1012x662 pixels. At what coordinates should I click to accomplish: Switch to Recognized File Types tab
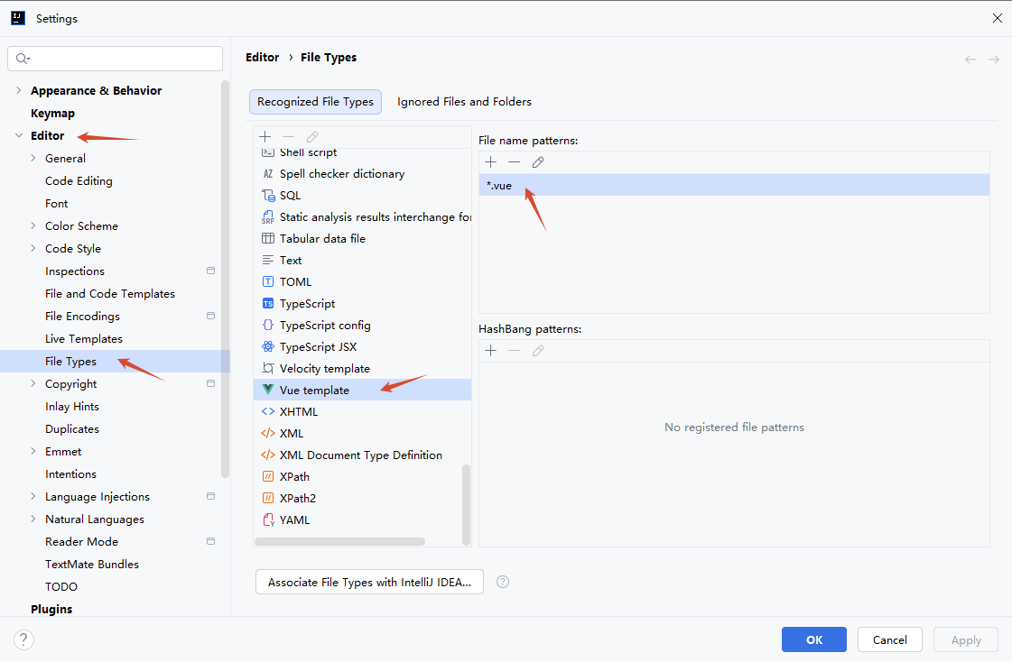[315, 102]
